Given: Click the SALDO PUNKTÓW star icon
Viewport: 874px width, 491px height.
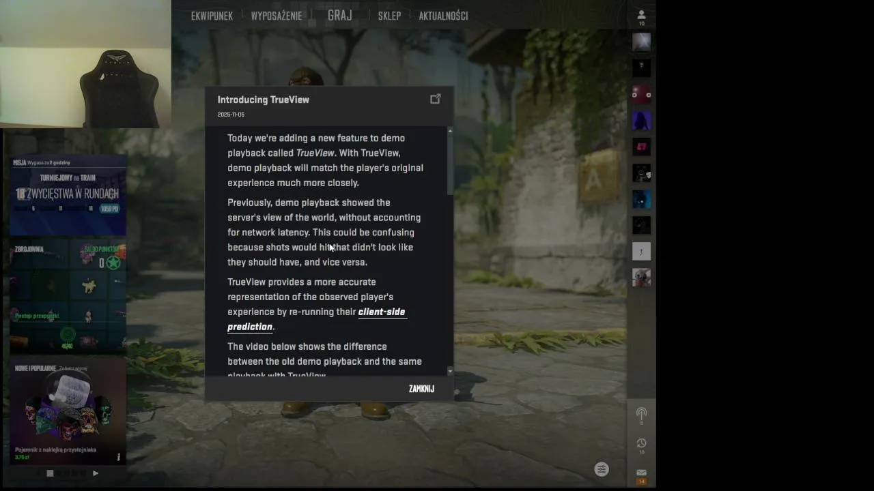Looking at the screenshot, I should (113, 263).
